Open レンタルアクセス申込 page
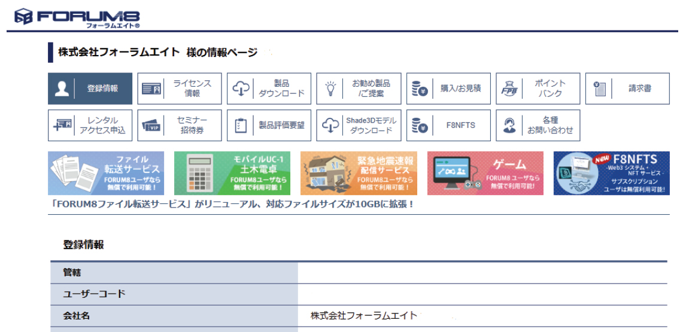This screenshot has height=332, width=686. point(90,125)
